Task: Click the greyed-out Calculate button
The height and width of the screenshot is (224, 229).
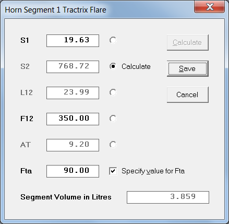Action: [188, 42]
